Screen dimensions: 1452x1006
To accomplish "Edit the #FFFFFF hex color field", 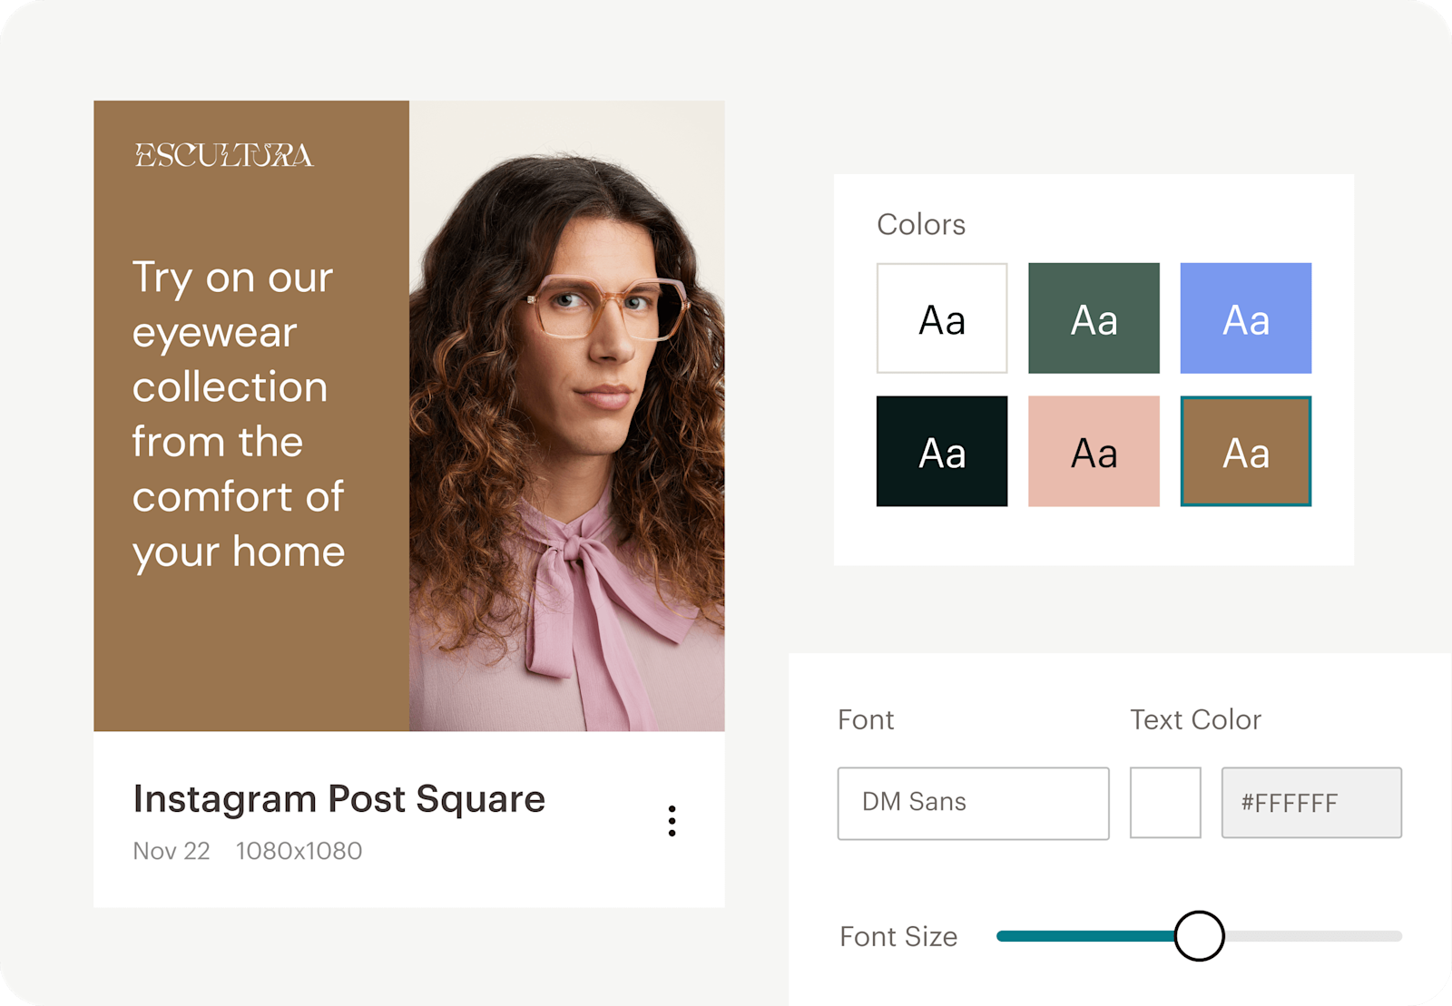I will 1310,802.
